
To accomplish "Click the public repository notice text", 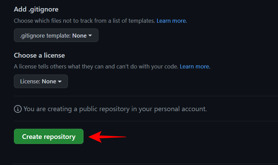I will pyautogui.click(x=115, y=109).
